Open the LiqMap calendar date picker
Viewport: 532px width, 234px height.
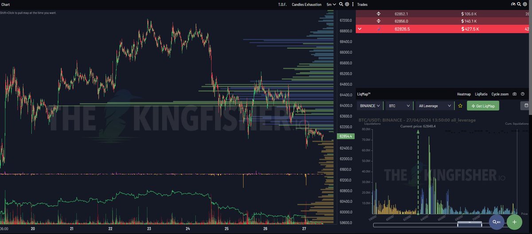click(x=526, y=106)
